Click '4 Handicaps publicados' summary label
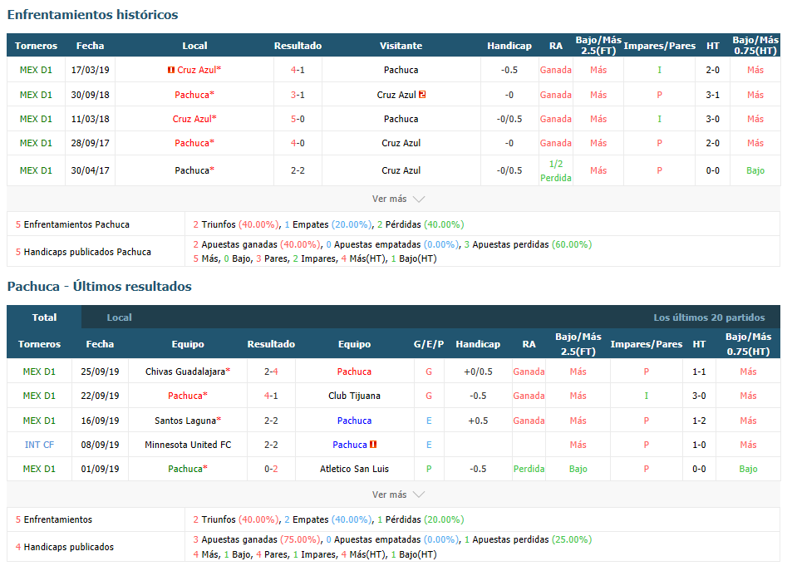The height and width of the screenshot is (566, 792). pyautogui.click(x=65, y=547)
